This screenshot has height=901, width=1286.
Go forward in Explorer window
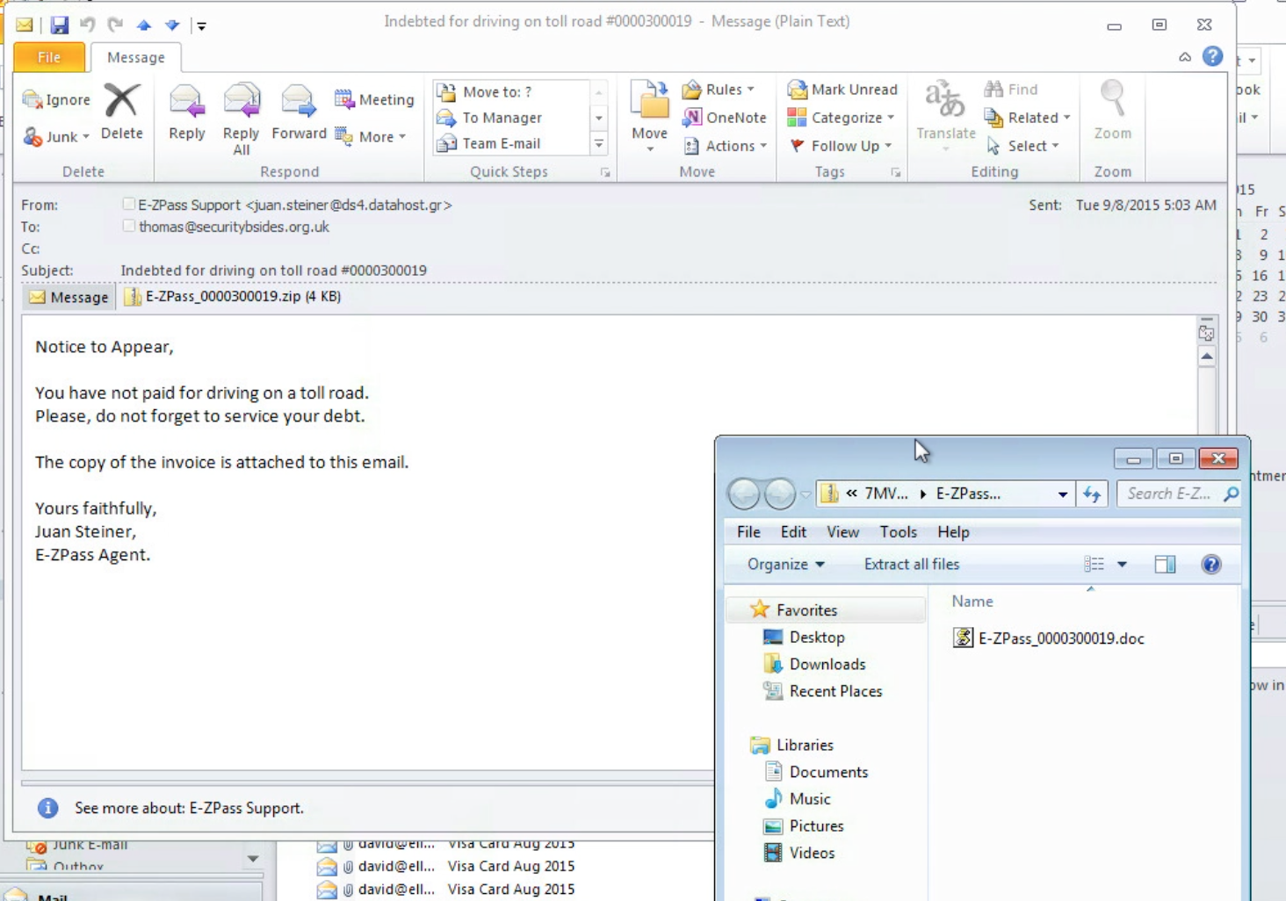[x=779, y=494]
